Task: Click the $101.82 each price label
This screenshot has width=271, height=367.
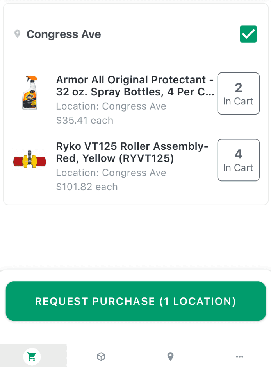Action: click(x=87, y=187)
